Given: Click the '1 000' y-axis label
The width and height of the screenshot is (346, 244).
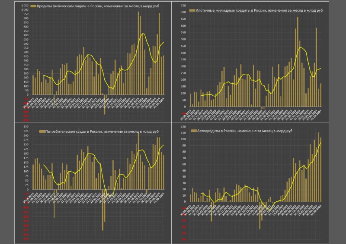Looking at the screenshot, I should tap(25, 9).
